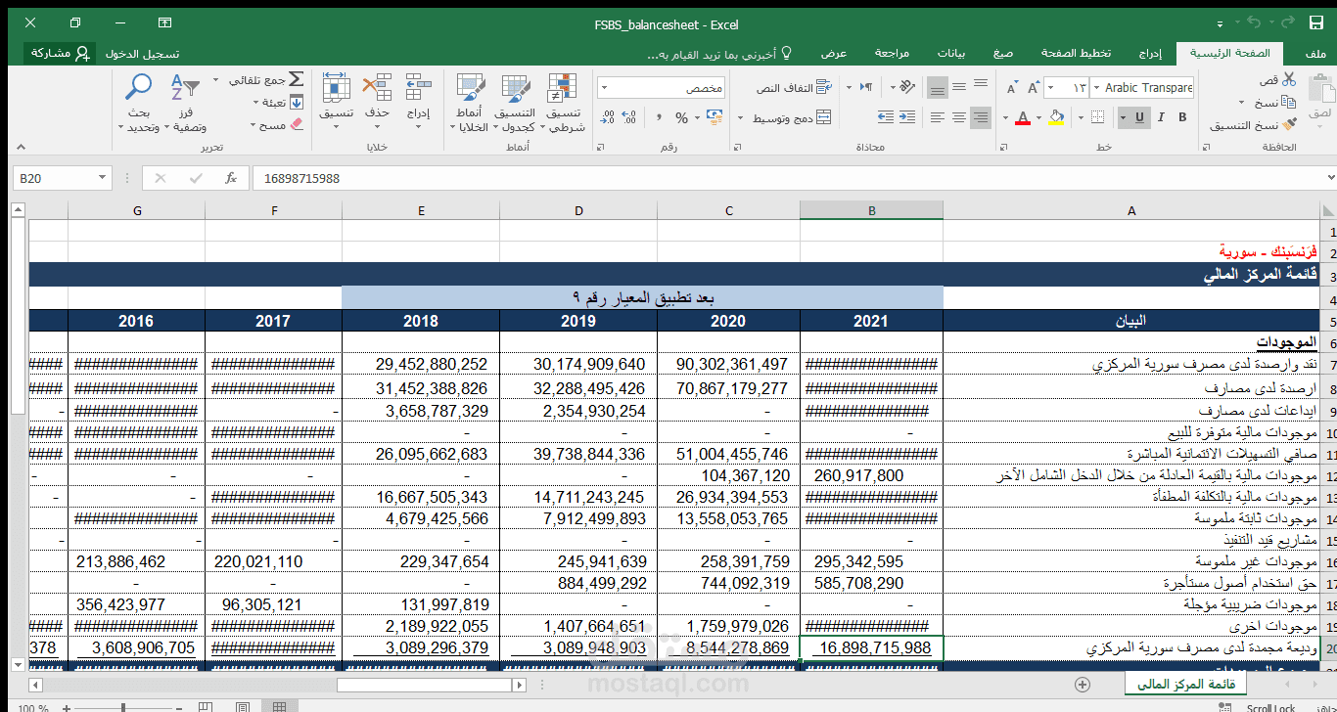Viewport: 1337px width, 712px height.
Task: Toggle bottom vertical alignment
Action: [937, 88]
